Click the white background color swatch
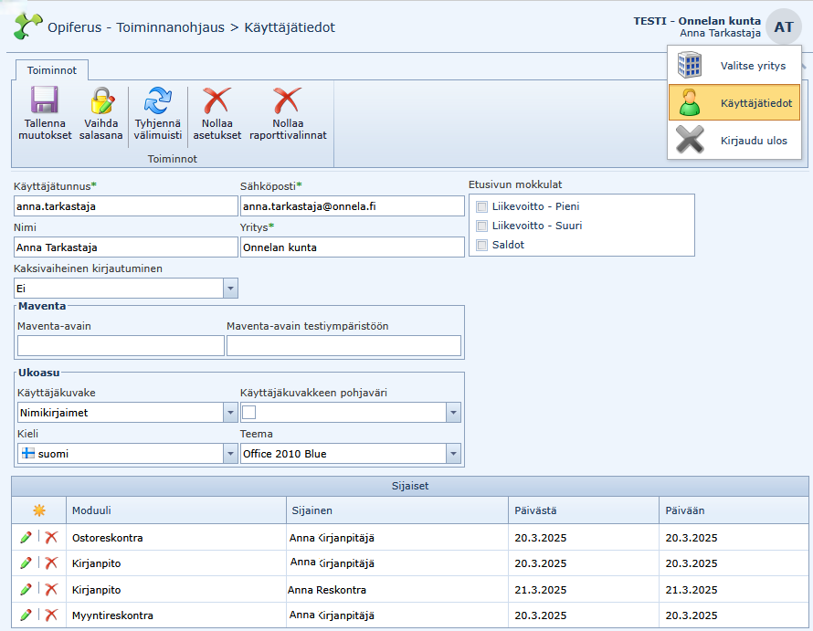 pyautogui.click(x=248, y=413)
